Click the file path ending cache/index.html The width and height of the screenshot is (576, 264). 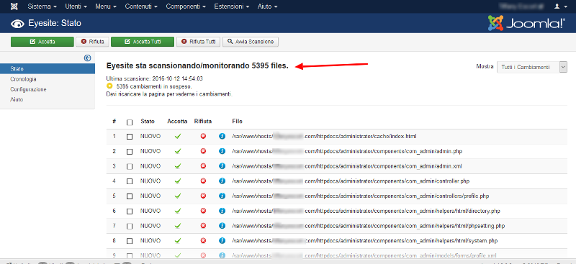pyautogui.click(x=324, y=136)
